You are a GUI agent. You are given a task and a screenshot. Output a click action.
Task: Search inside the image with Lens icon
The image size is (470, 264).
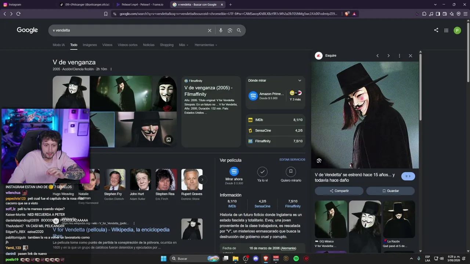coord(319,161)
